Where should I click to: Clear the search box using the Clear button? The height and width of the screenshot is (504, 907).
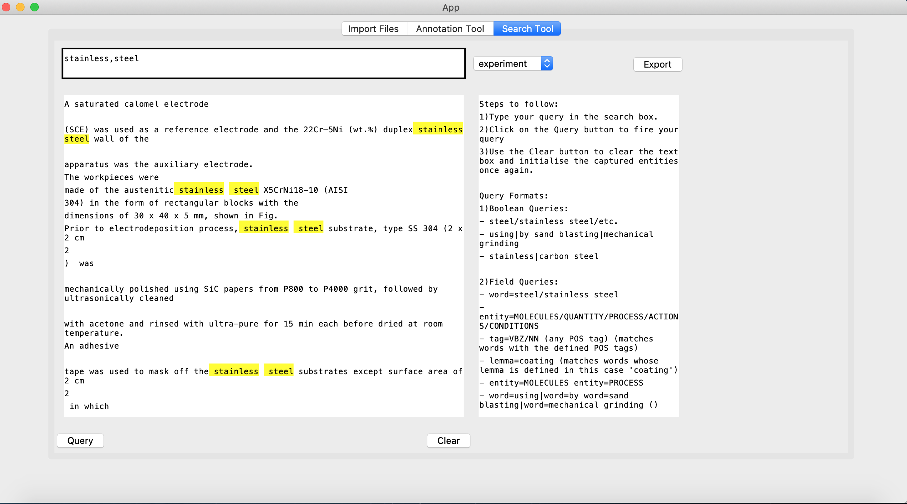(448, 440)
